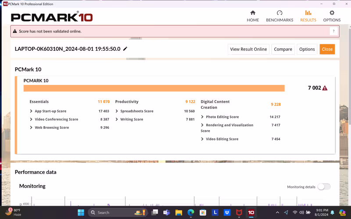Open the Options gear icon

tap(332, 13)
